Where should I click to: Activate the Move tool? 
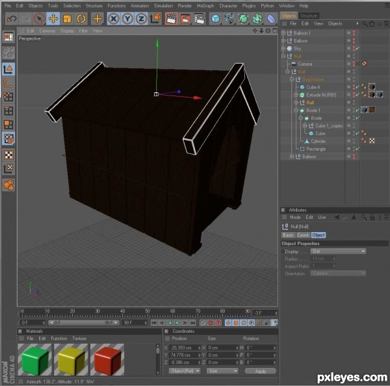coord(53,19)
